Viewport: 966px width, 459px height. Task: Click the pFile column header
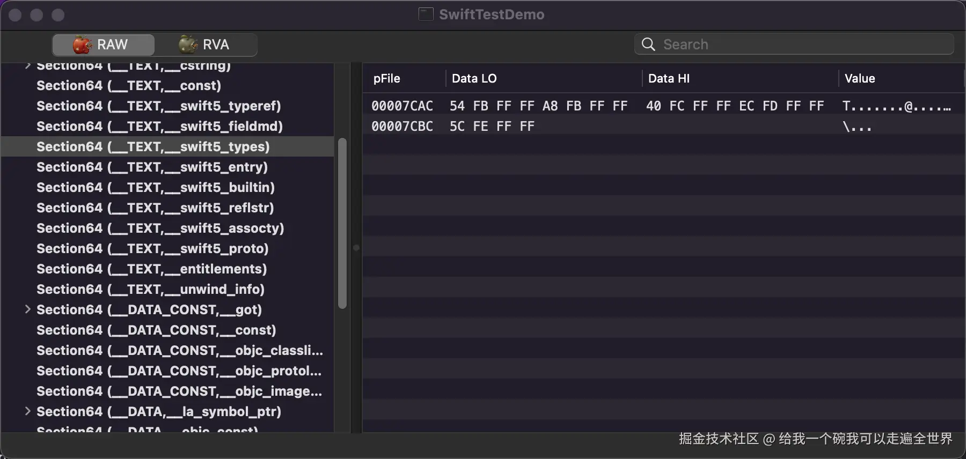tap(387, 79)
